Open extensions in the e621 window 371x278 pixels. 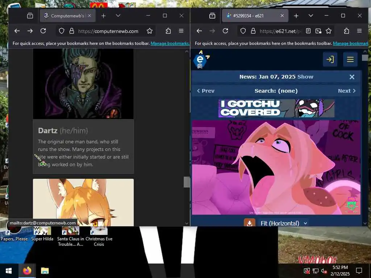tap(346, 31)
